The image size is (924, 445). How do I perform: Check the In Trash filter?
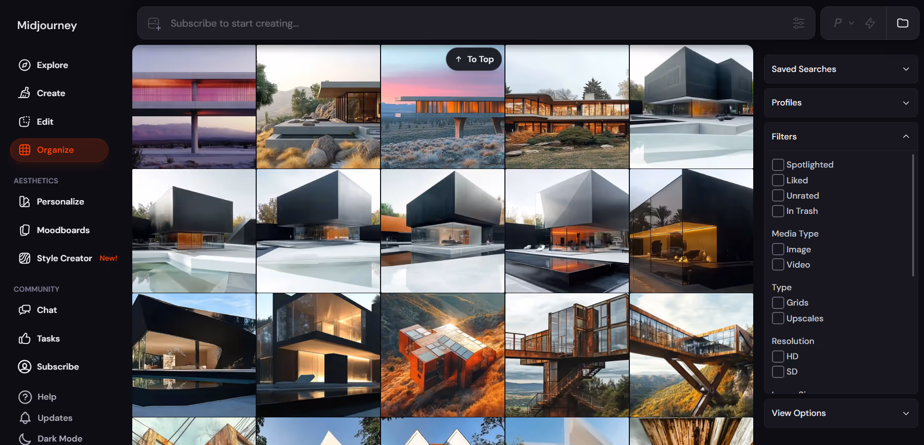click(x=778, y=211)
